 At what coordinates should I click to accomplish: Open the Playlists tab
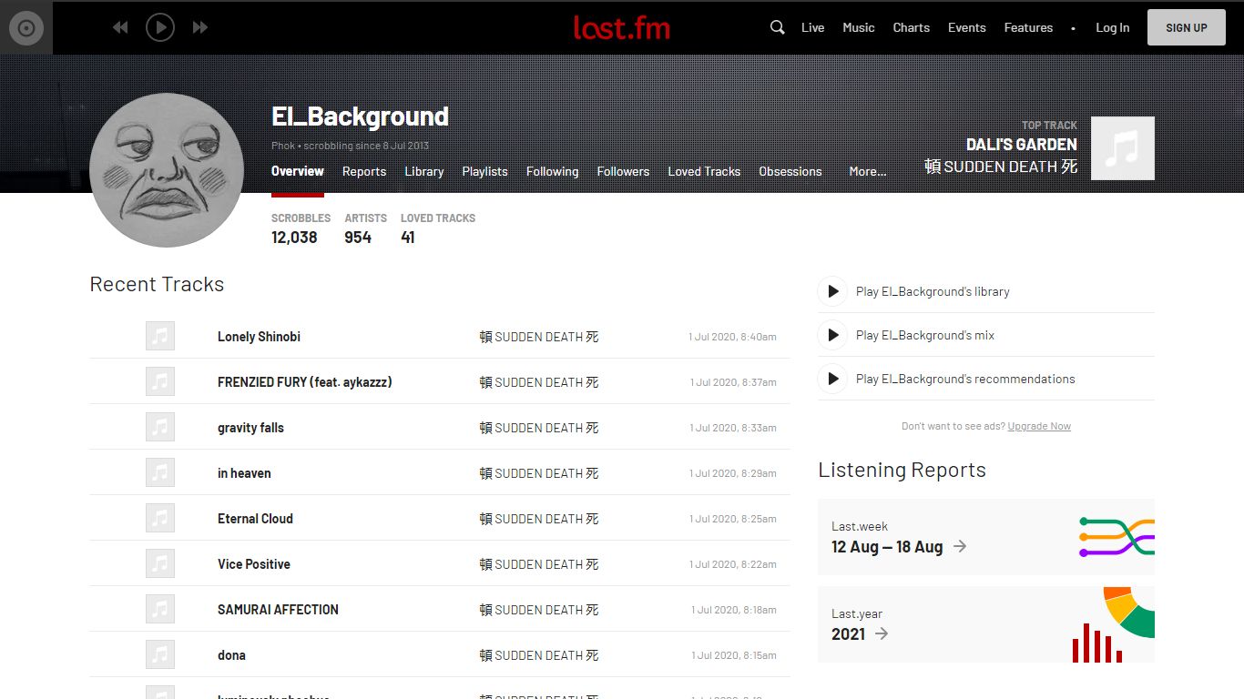[484, 171]
